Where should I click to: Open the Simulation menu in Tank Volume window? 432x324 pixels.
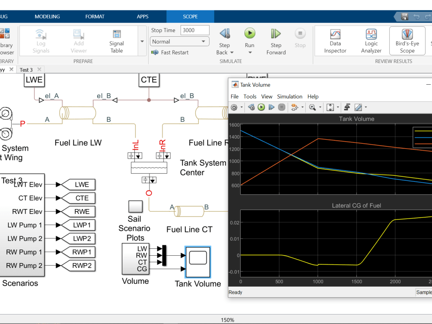pyautogui.click(x=289, y=96)
